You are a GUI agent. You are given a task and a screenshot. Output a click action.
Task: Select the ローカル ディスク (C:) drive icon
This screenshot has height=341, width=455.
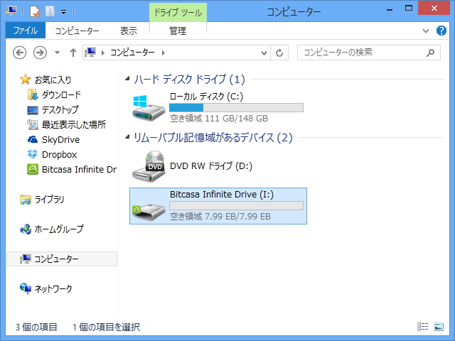(149, 107)
